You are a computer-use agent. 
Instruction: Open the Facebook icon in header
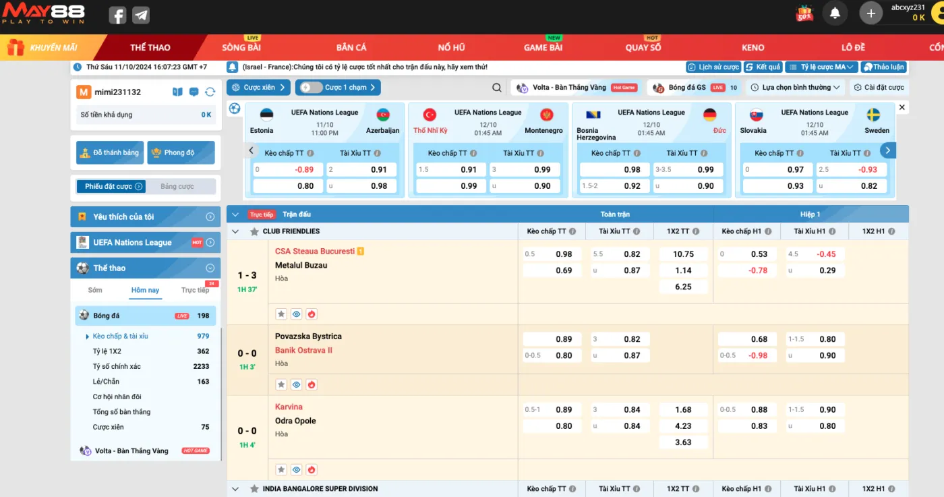click(117, 15)
